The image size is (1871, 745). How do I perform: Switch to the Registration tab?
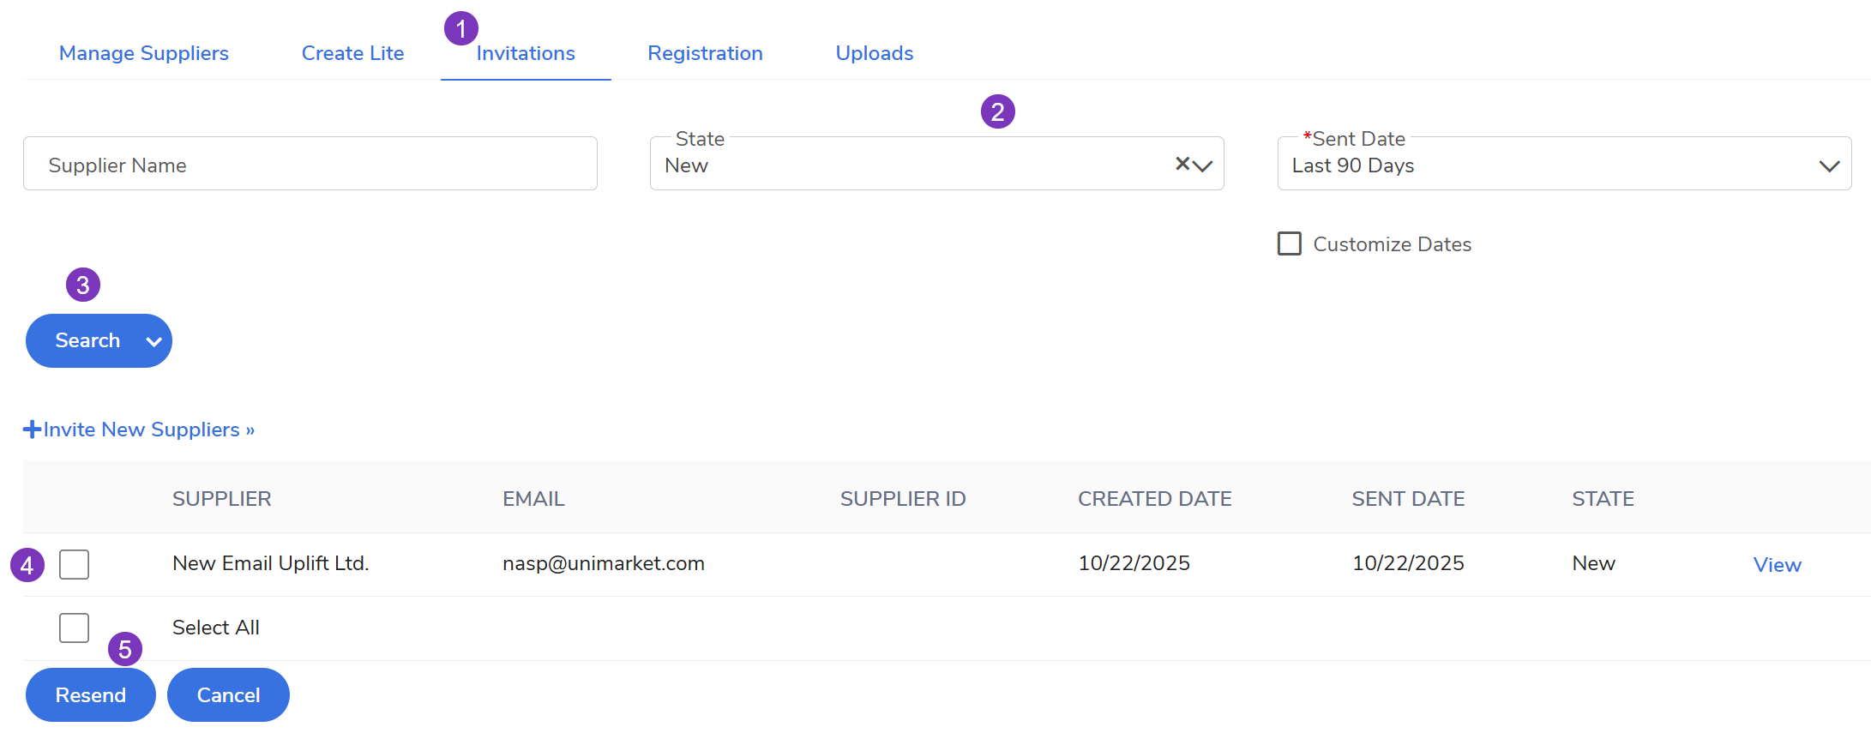705,53
